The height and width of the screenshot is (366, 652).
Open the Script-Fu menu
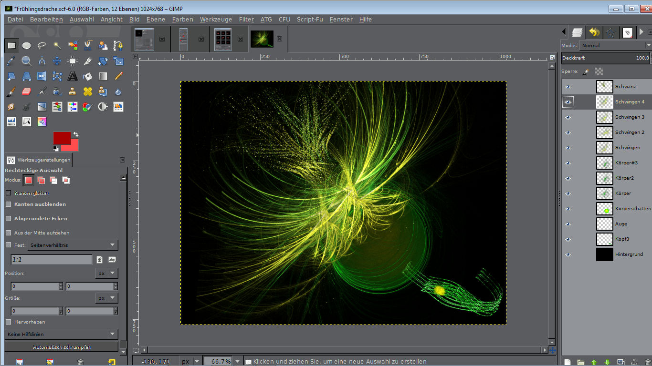[310, 20]
